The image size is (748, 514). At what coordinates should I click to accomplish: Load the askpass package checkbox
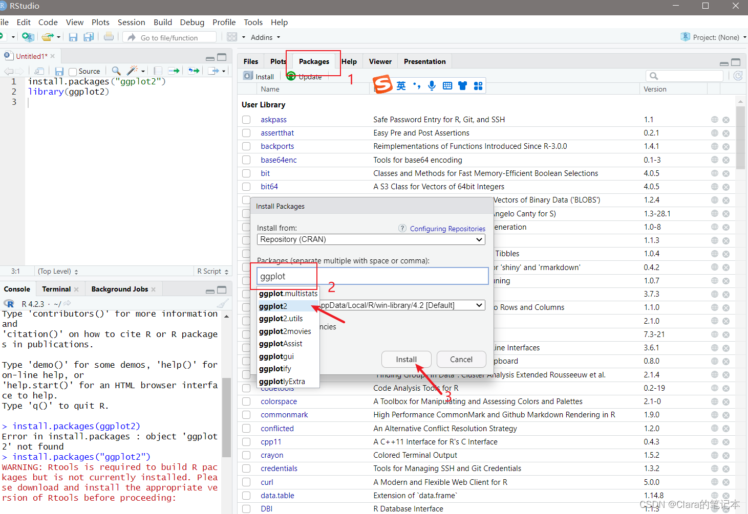tap(246, 120)
